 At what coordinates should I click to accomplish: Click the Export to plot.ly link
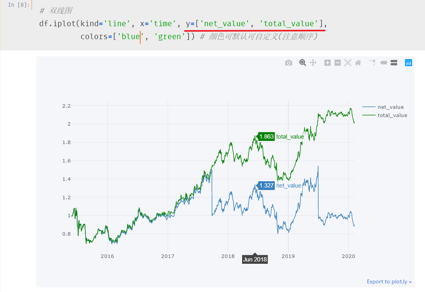click(x=389, y=281)
